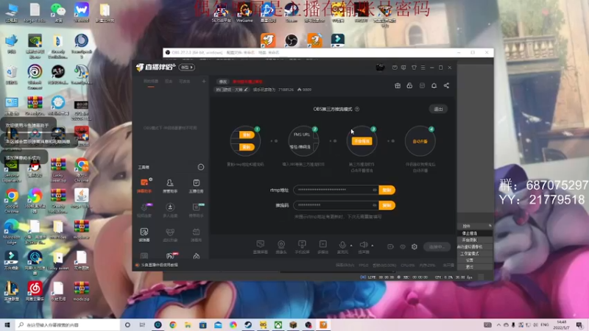Click the live danmu icon in the bottom toolbar

point(261,246)
